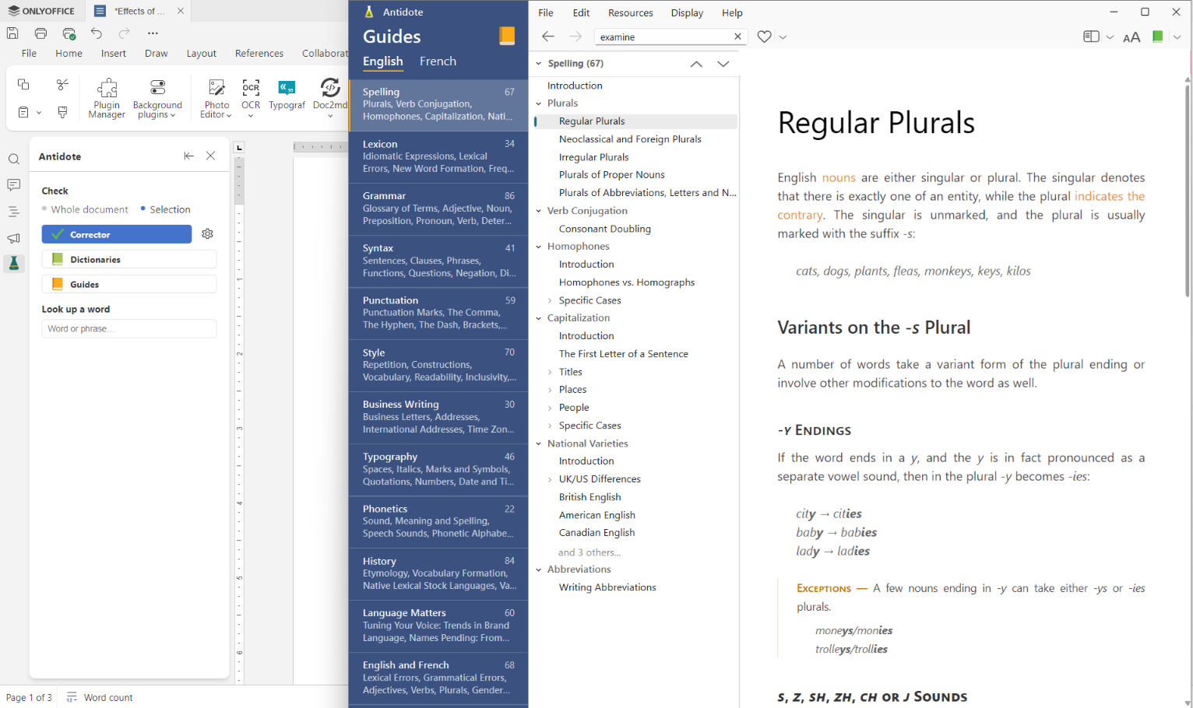Open the green bookmark dropdown
This screenshot has height=708, width=1193.
(x=1177, y=37)
